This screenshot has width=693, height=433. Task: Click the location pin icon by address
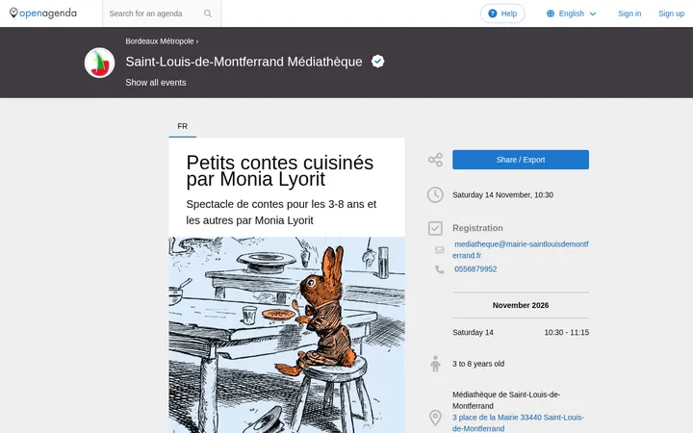pyautogui.click(x=435, y=418)
